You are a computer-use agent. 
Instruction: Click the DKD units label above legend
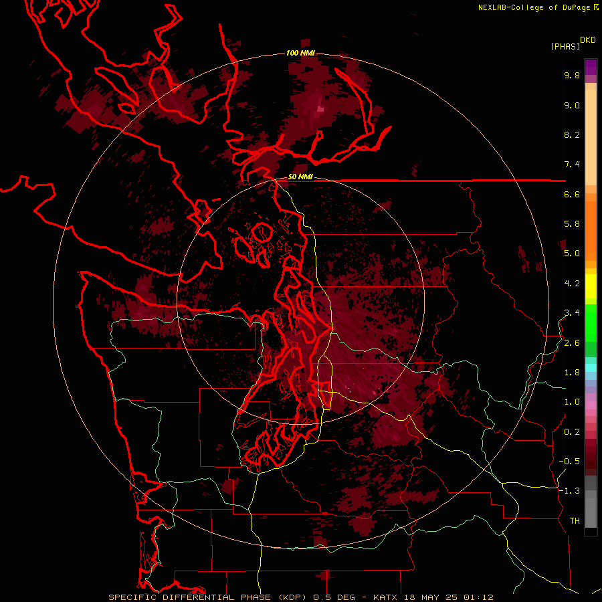(x=588, y=40)
